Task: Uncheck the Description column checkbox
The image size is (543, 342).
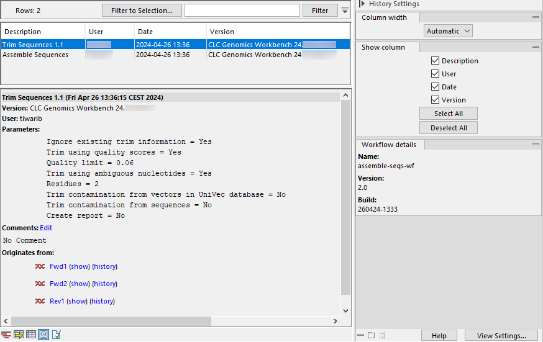Action: (x=435, y=61)
